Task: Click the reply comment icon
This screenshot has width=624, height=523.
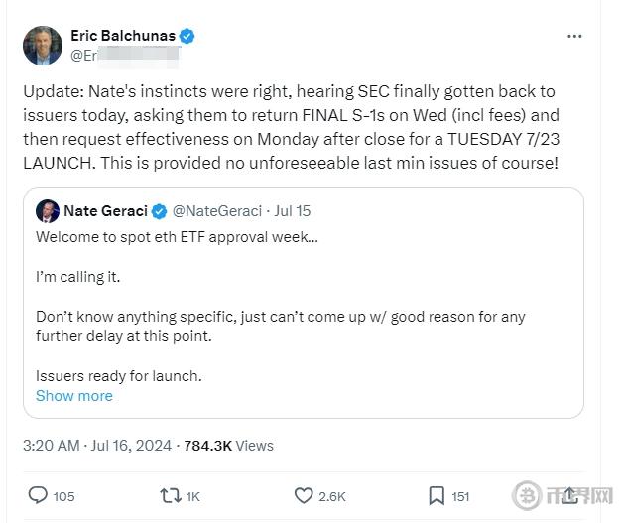Action: tap(39, 495)
